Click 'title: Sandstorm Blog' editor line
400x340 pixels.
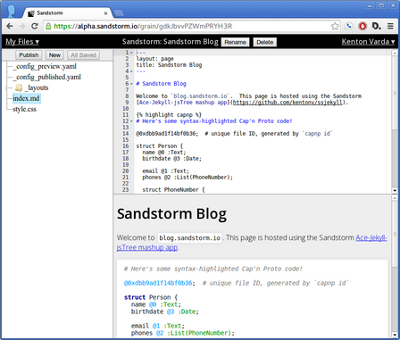(169, 65)
